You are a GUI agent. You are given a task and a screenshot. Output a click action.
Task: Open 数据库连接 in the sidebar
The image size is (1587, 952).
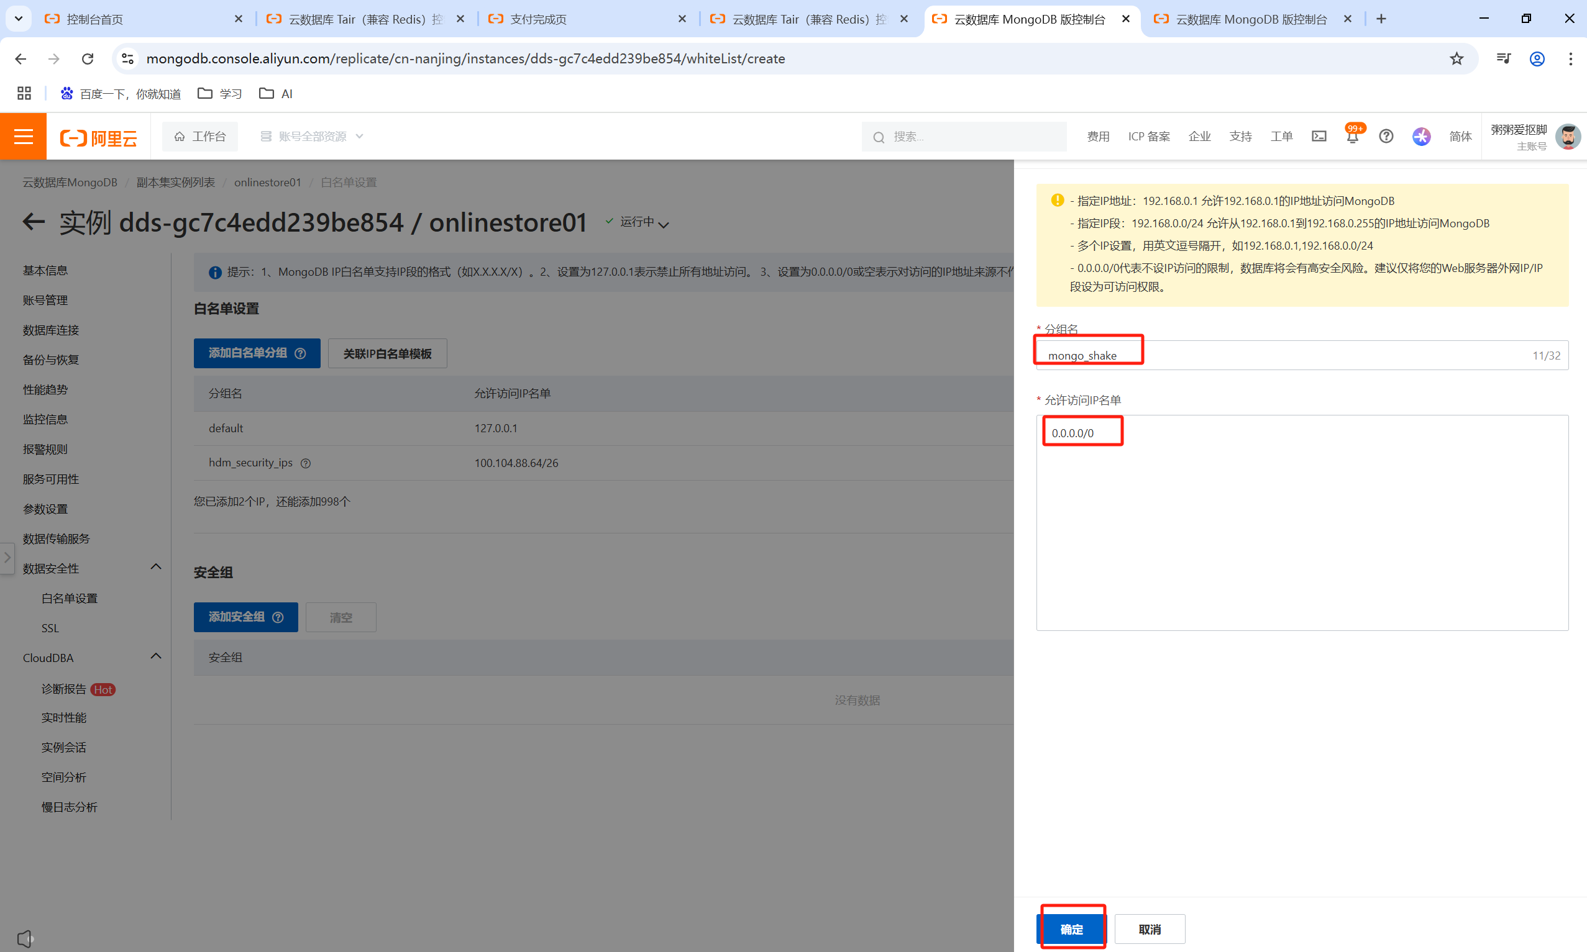(x=51, y=330)
